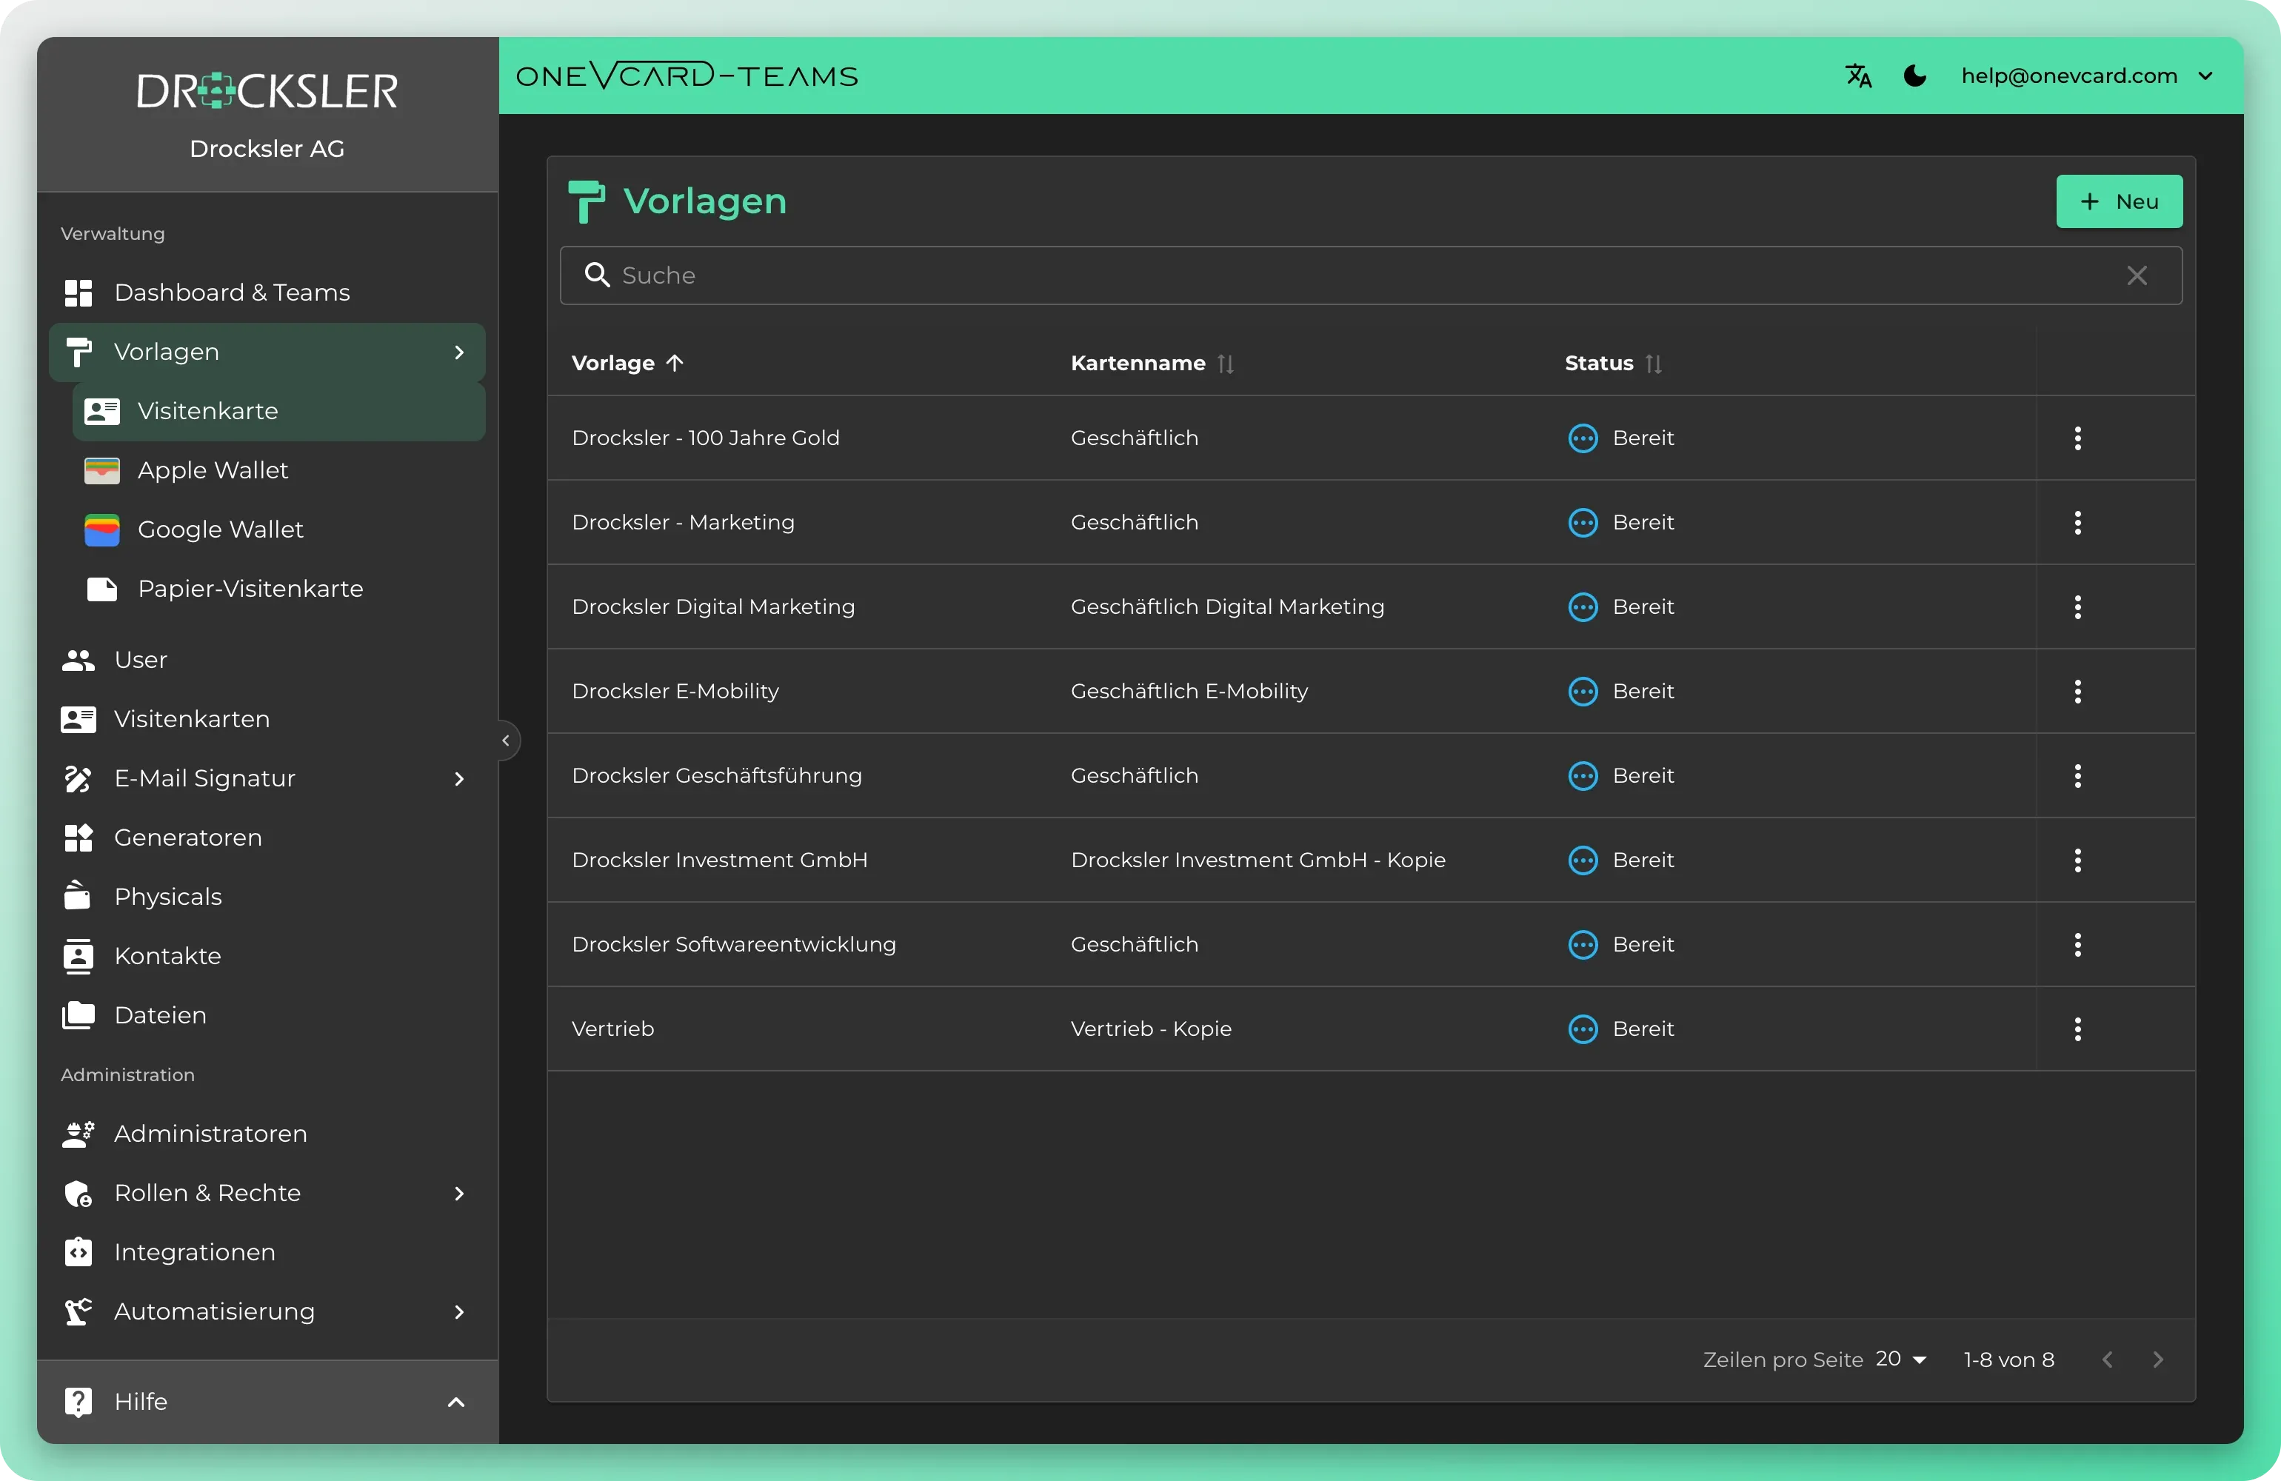Select Papier-Visitenkarte submenu item
The image size is (2281, 1481).
pyautogui.click(x=279, y=589)
